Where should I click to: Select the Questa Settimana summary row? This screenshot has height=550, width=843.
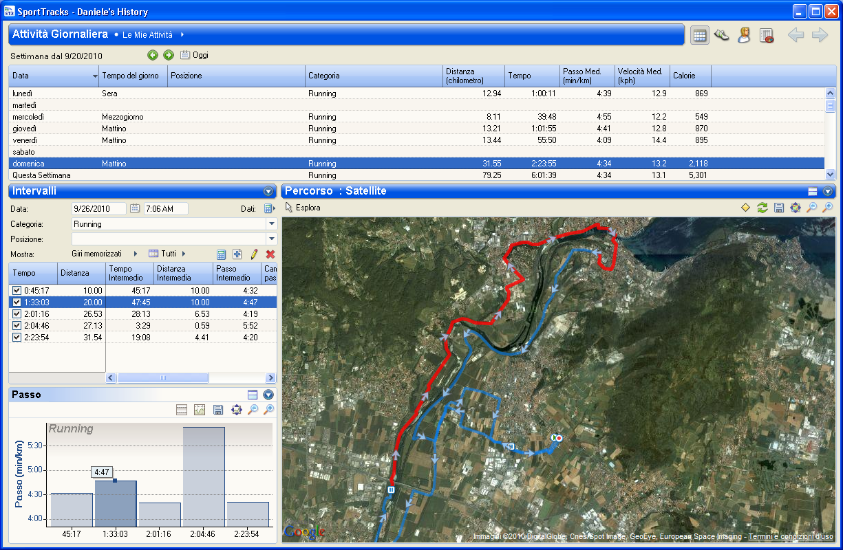click(x=417, y=175)
